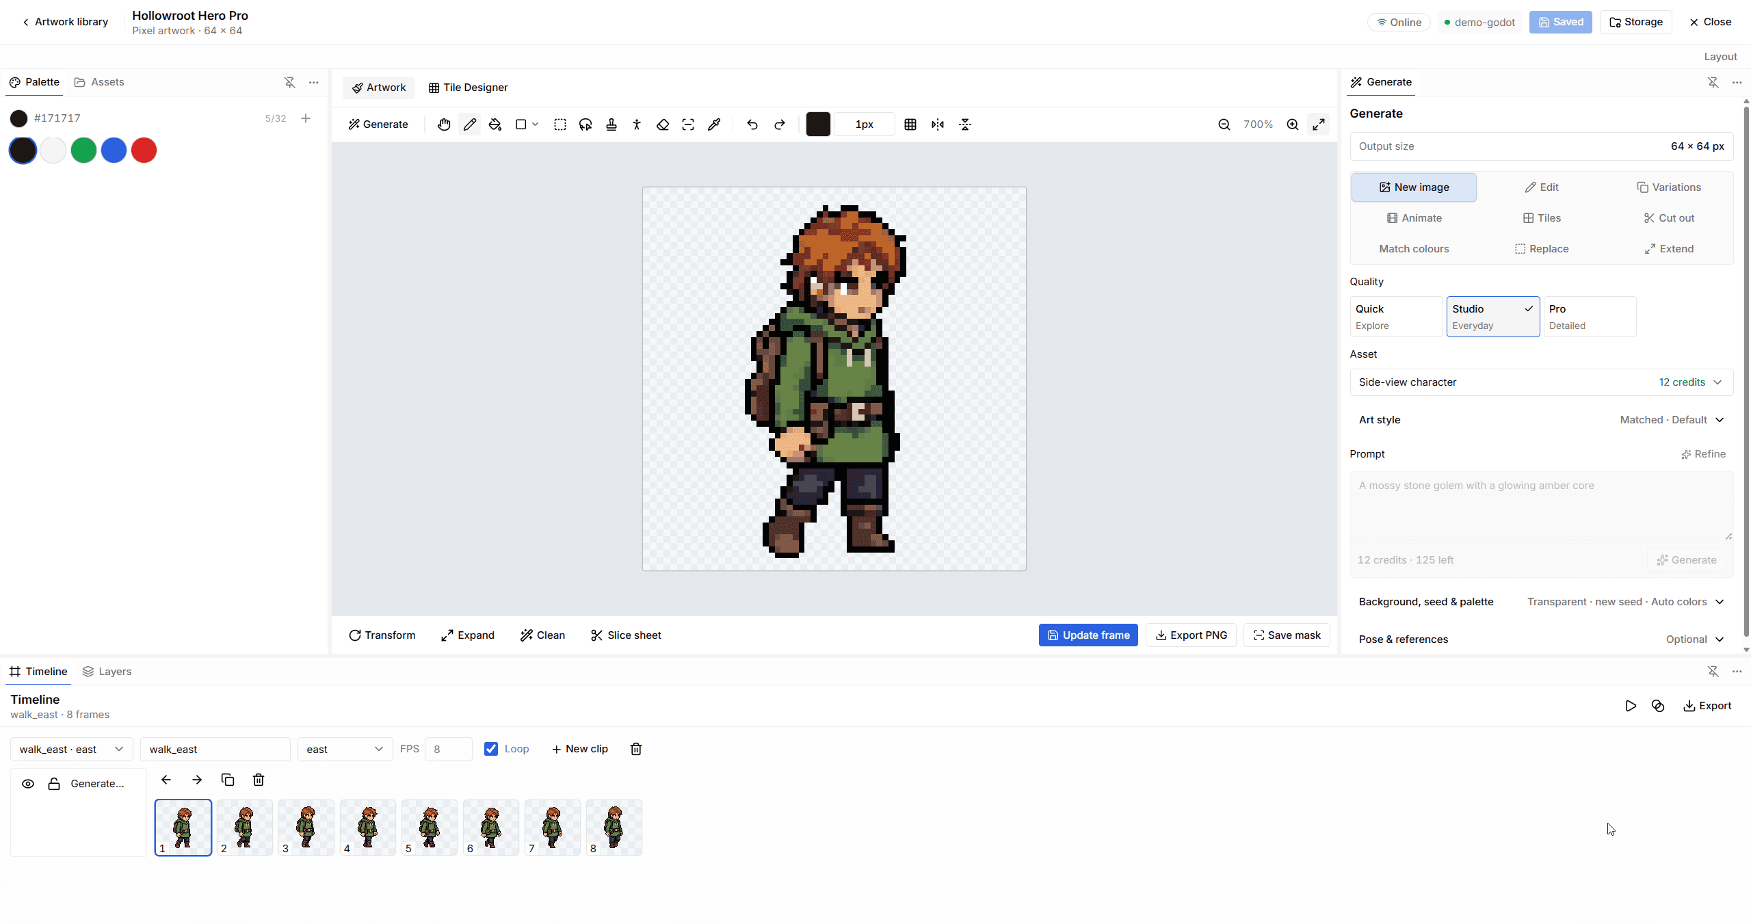
Task: Open the Side-view character asset dropdown
Action: (x=1541, y=382)
